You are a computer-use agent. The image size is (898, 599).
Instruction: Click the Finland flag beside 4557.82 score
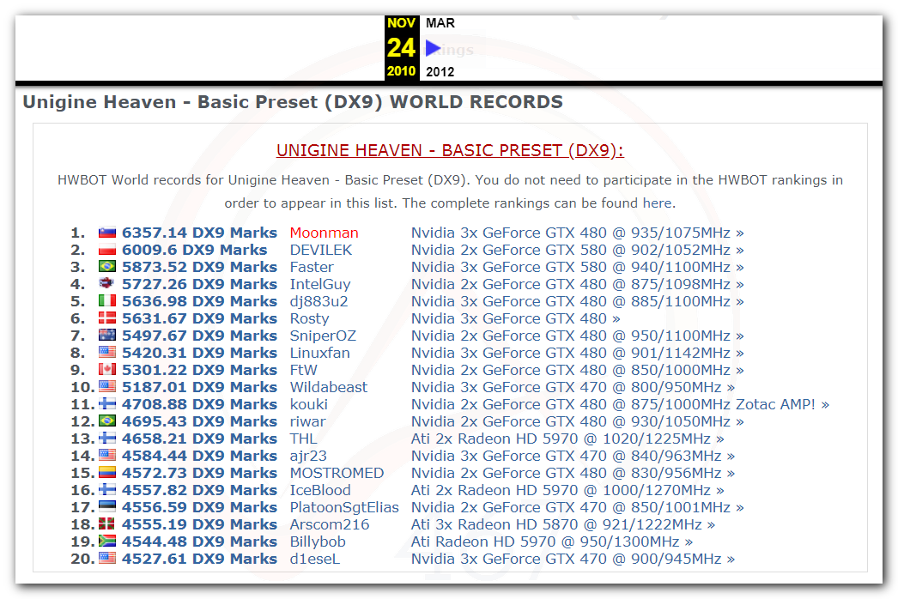[107, 490]
